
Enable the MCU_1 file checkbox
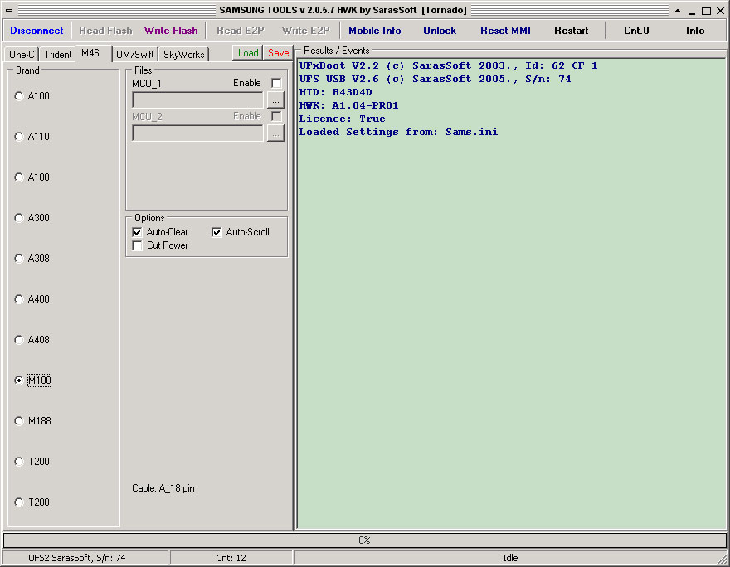click(x=276, y=83)
